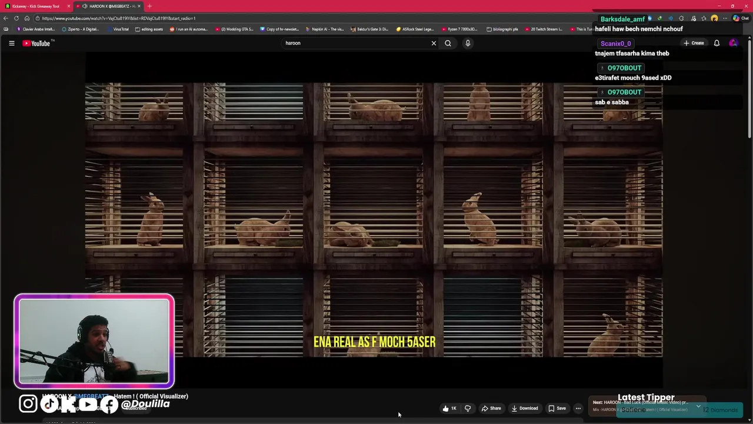Collapse the playlist panel chevron
753x424 pixels.
pyautogui.click(x=698, y=406)
